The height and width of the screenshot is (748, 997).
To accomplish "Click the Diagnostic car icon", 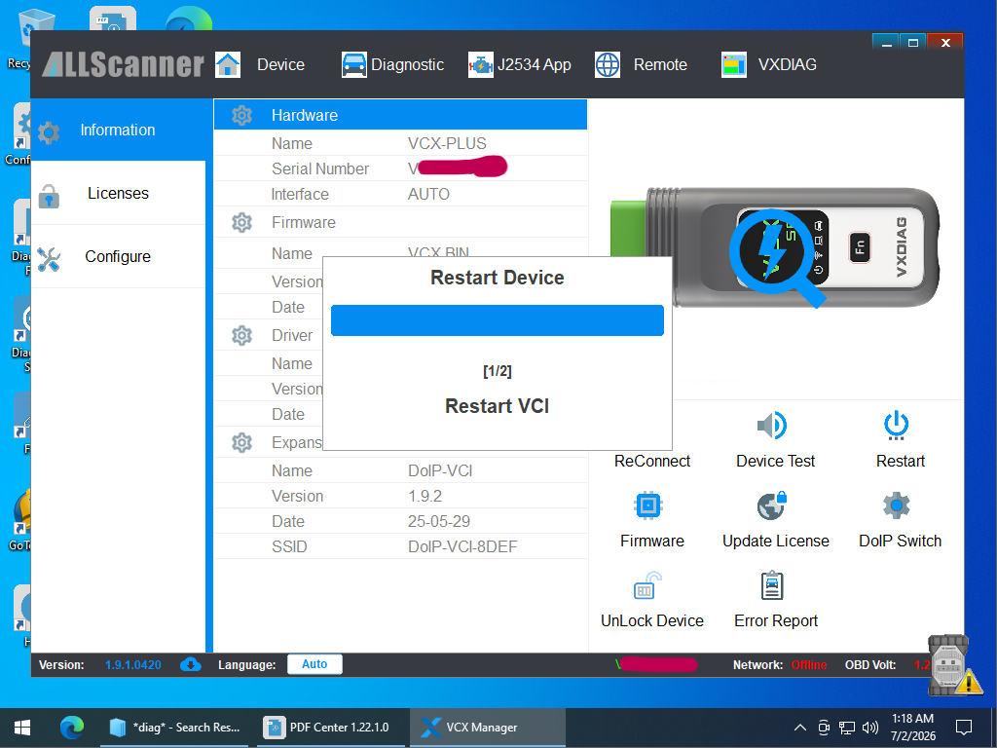I will click(353, 65).
